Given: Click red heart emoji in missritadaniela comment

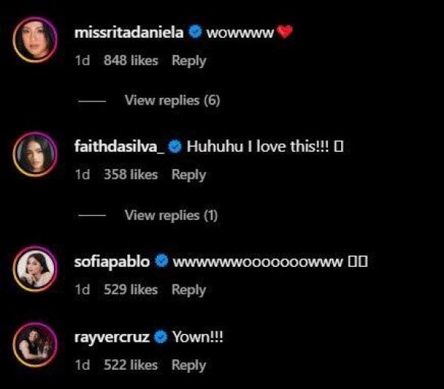Looking at the screenshot, I should 285,32.
